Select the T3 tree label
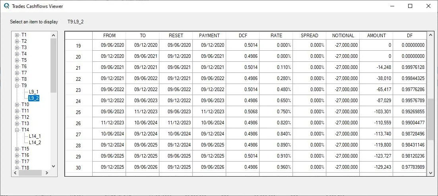 [x=24, y=48]
